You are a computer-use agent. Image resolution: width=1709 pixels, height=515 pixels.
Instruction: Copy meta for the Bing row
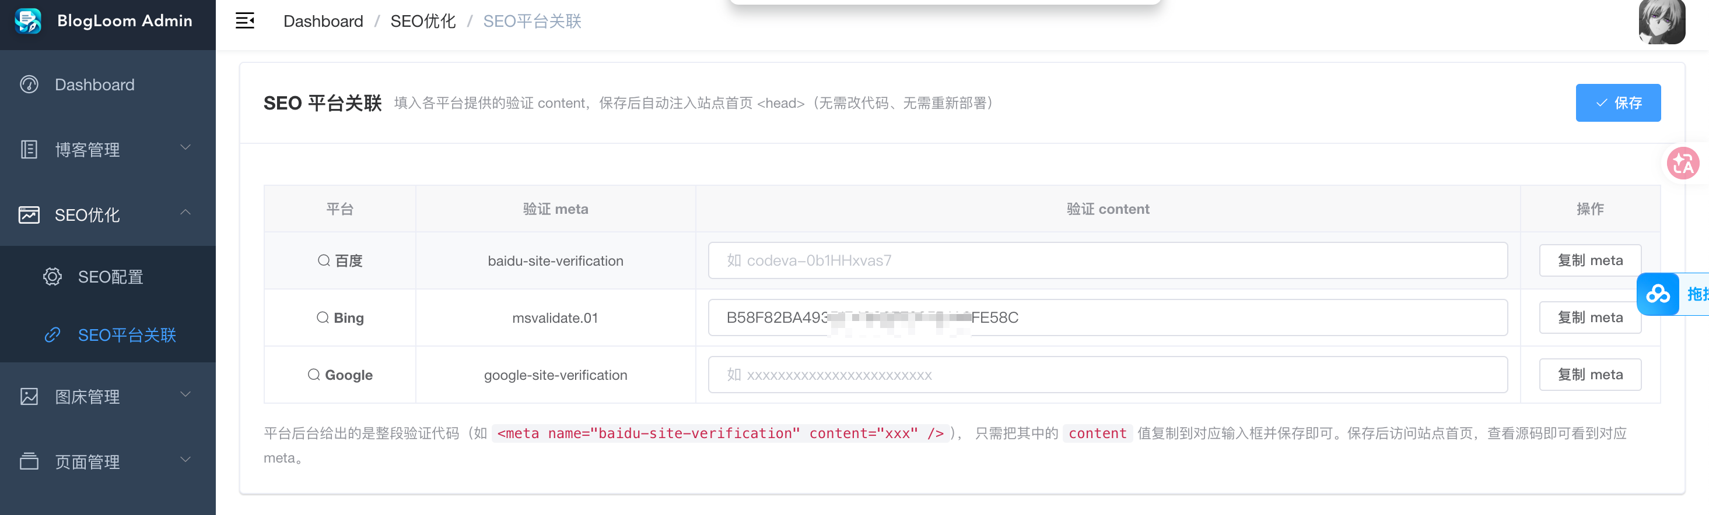click(x=1590, y=318)
